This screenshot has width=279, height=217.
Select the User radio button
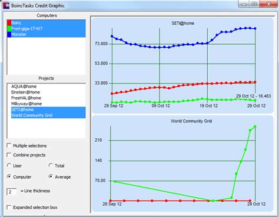9,165
